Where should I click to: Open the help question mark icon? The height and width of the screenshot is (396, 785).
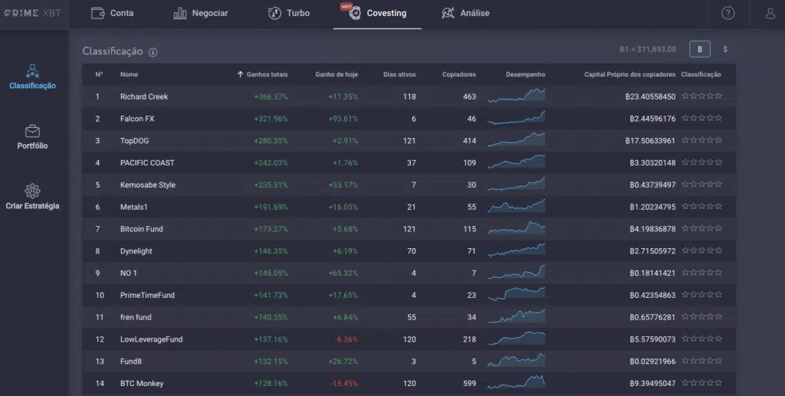tap(728, 13)
